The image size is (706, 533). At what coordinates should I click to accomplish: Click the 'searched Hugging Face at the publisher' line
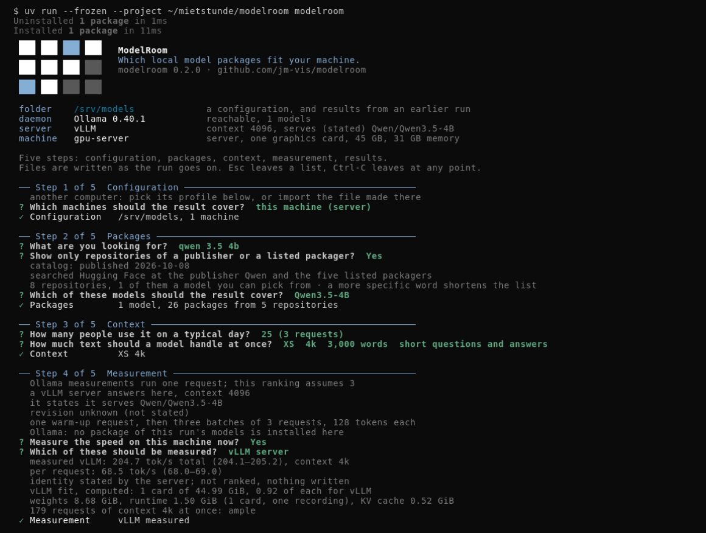pos(231,276)
